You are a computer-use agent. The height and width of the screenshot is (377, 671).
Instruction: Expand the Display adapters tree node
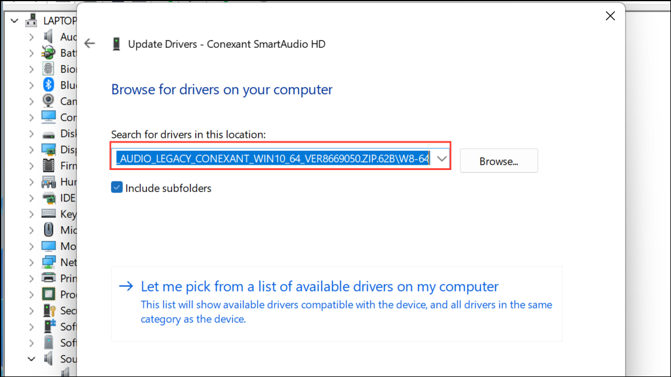pyautogui.click(x=31, y=150)
